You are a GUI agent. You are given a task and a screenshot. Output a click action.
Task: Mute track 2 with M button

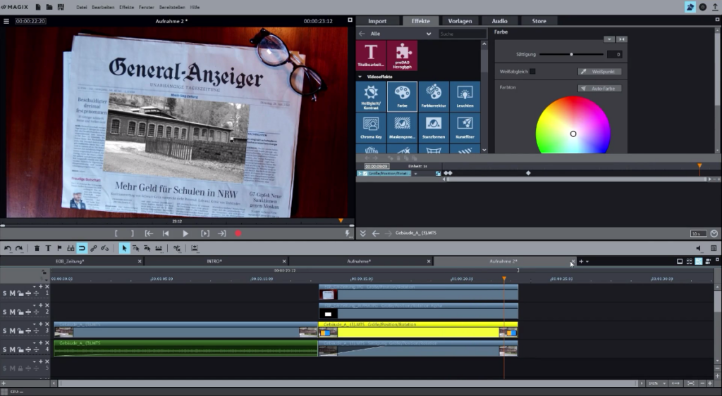(x=13, y=312)
